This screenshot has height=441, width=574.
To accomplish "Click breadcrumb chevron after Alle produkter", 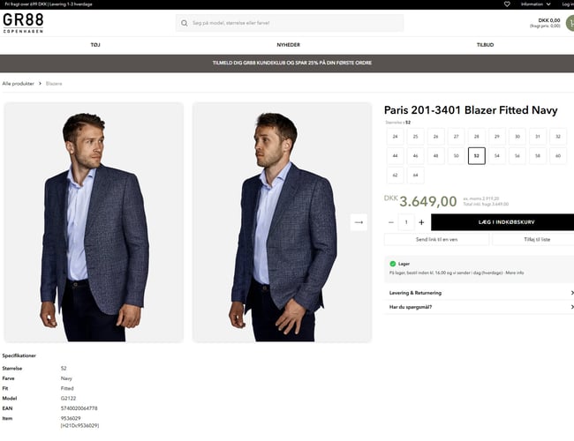I will click(x=41, y=84).
